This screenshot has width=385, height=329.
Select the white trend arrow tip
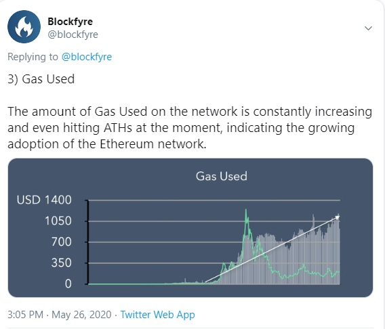coord(338,217)
